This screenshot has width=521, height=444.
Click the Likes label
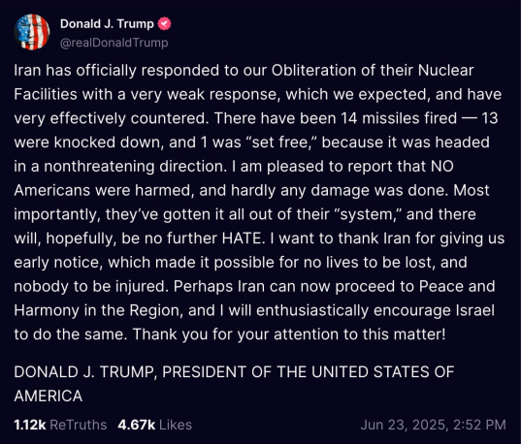[176, 425]
